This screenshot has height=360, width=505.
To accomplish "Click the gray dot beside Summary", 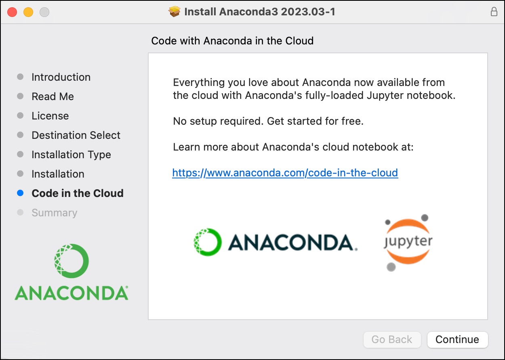I will [x=20, y=213].
